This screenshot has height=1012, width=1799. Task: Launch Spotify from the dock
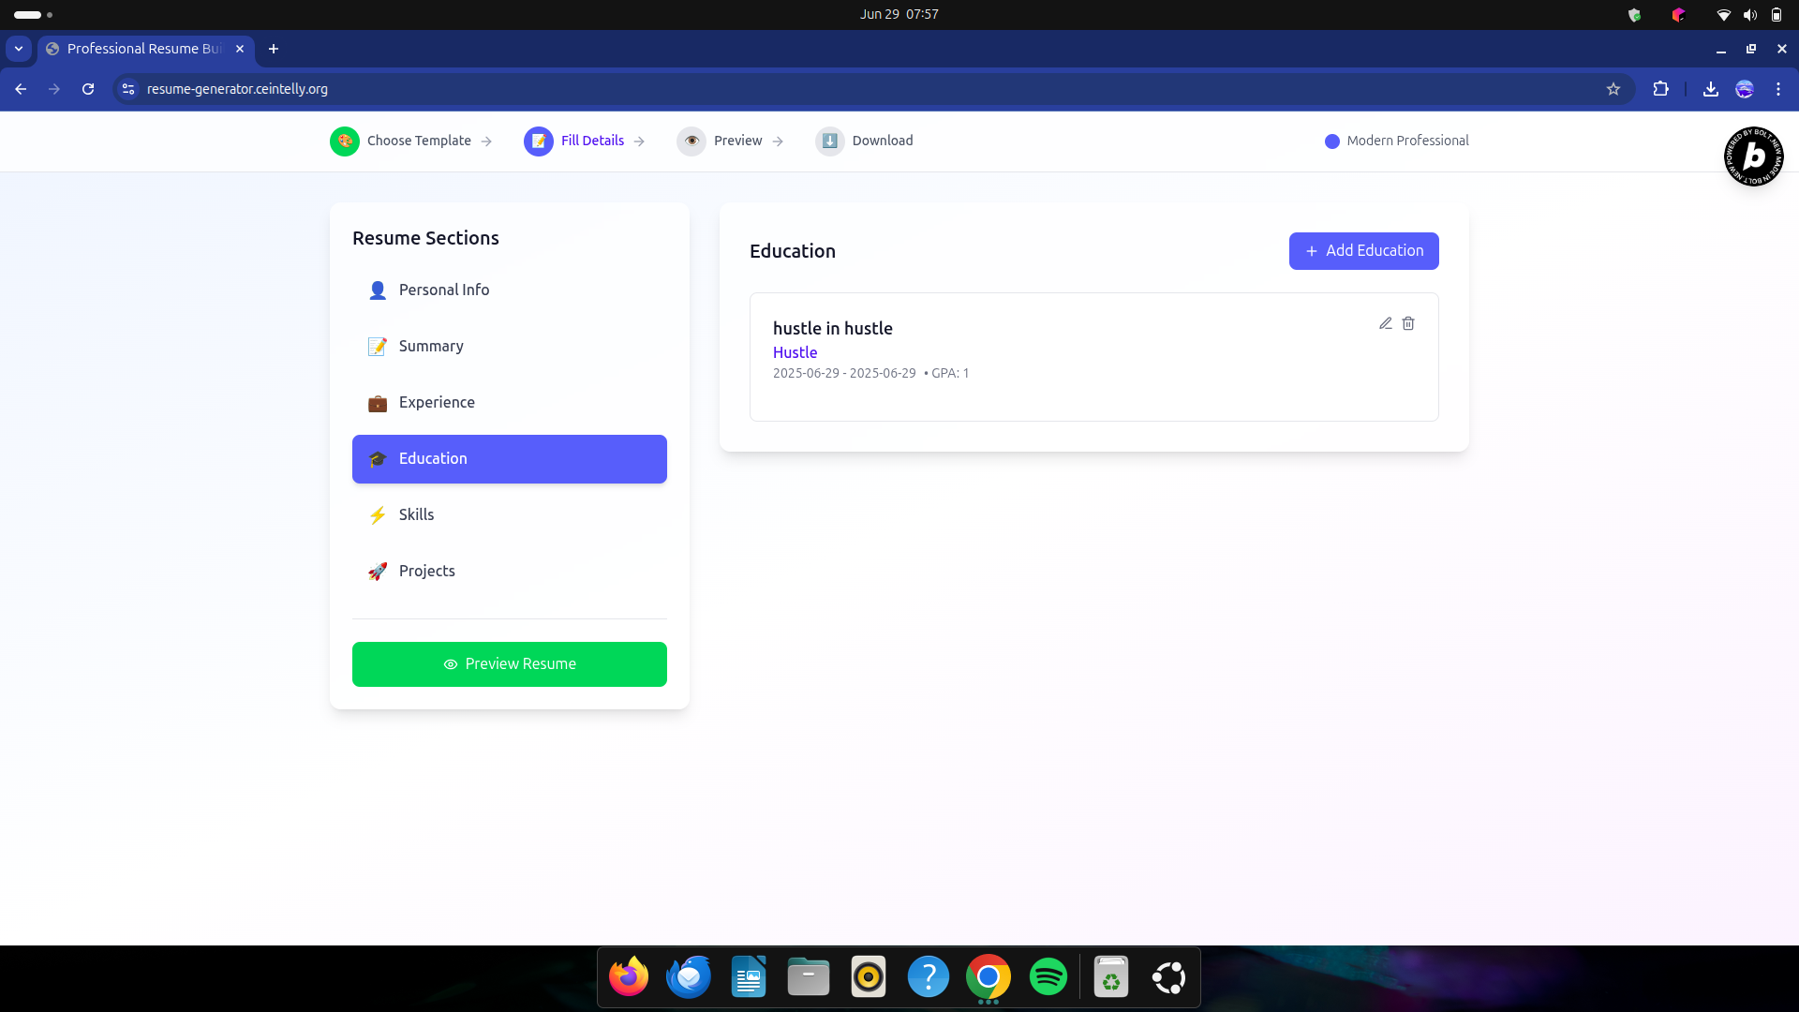[1048, 977]
